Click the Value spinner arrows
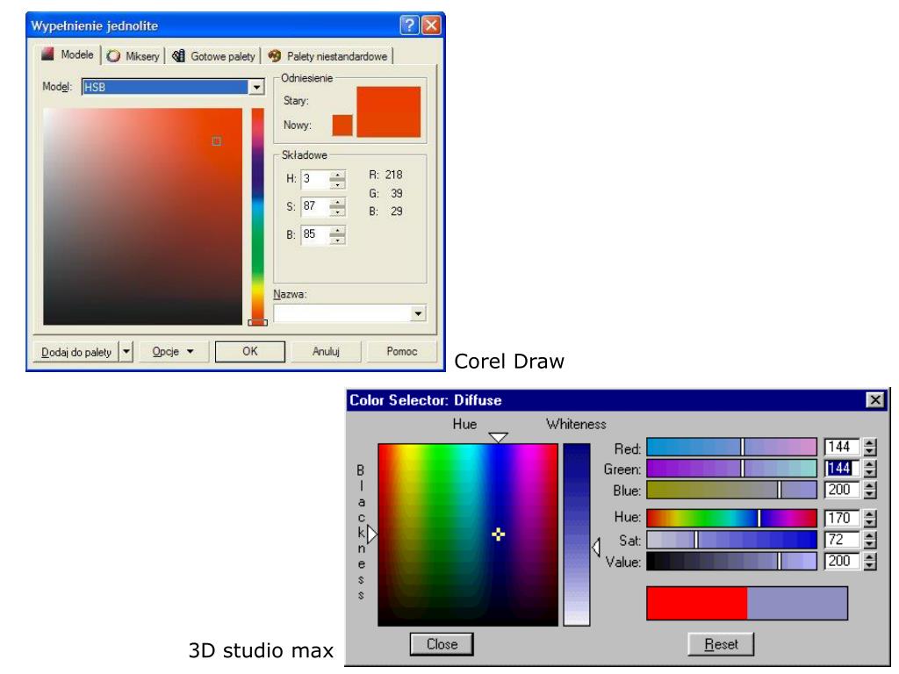The height and width of the screenshot is (674, 899). coord(870,561)
